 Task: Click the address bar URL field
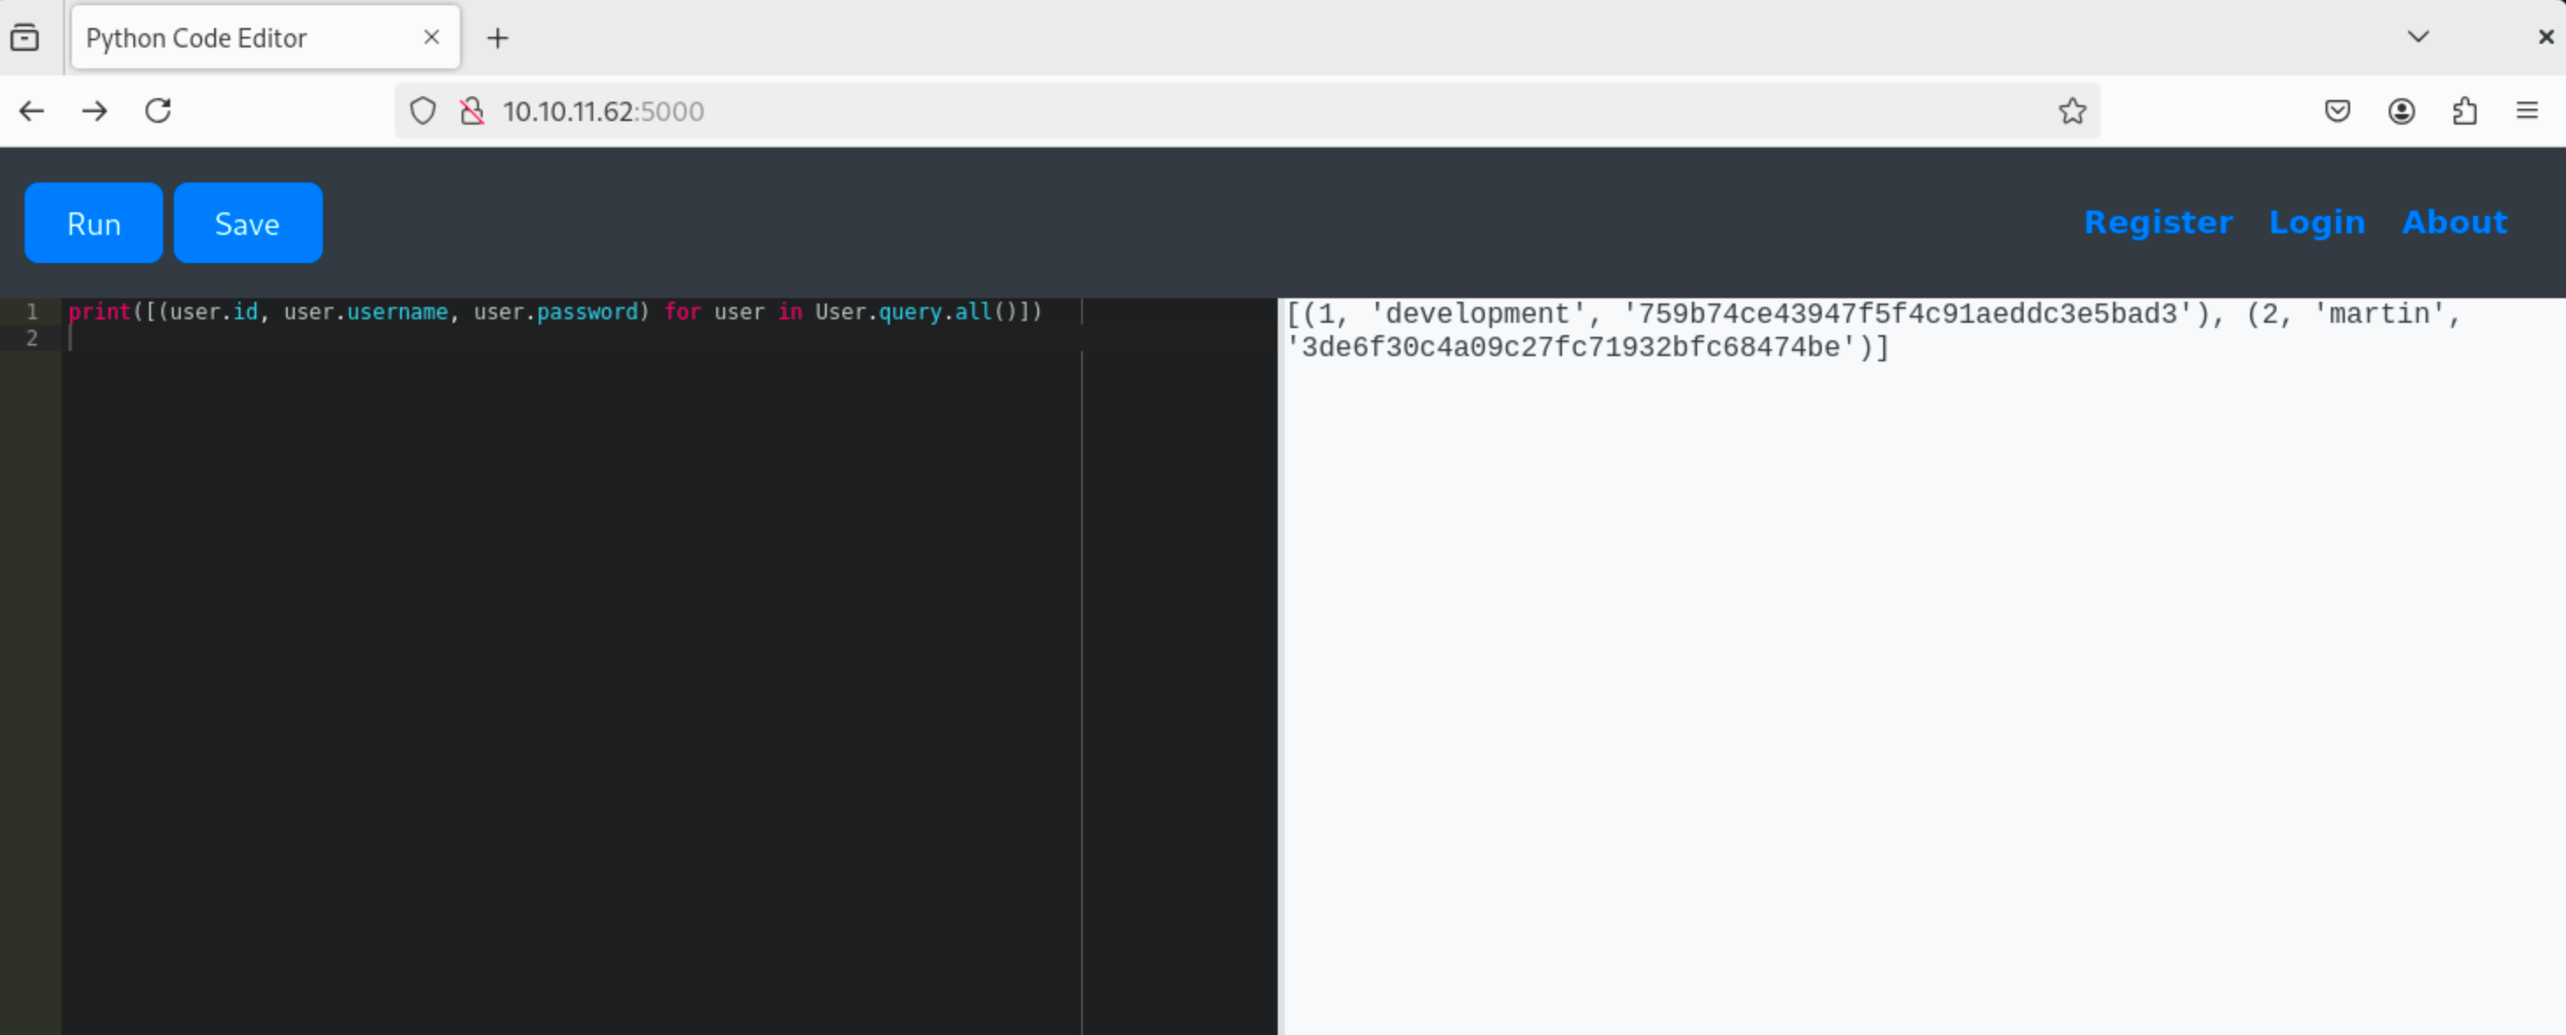(1195, 111)
